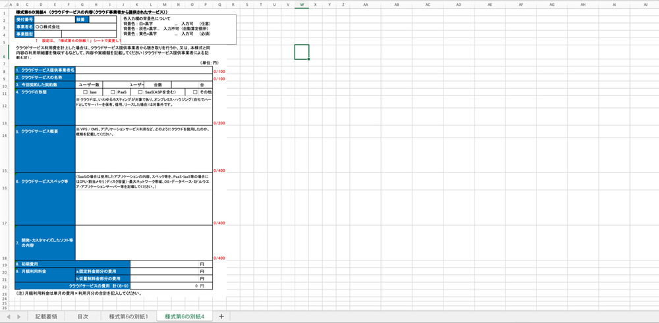
Task: Click the クラウドサービスの名称 input cell
Action: tap(144, 77)
